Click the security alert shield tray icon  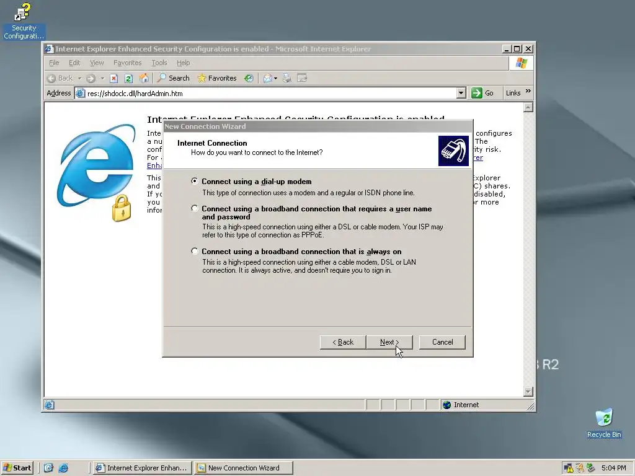568,468
